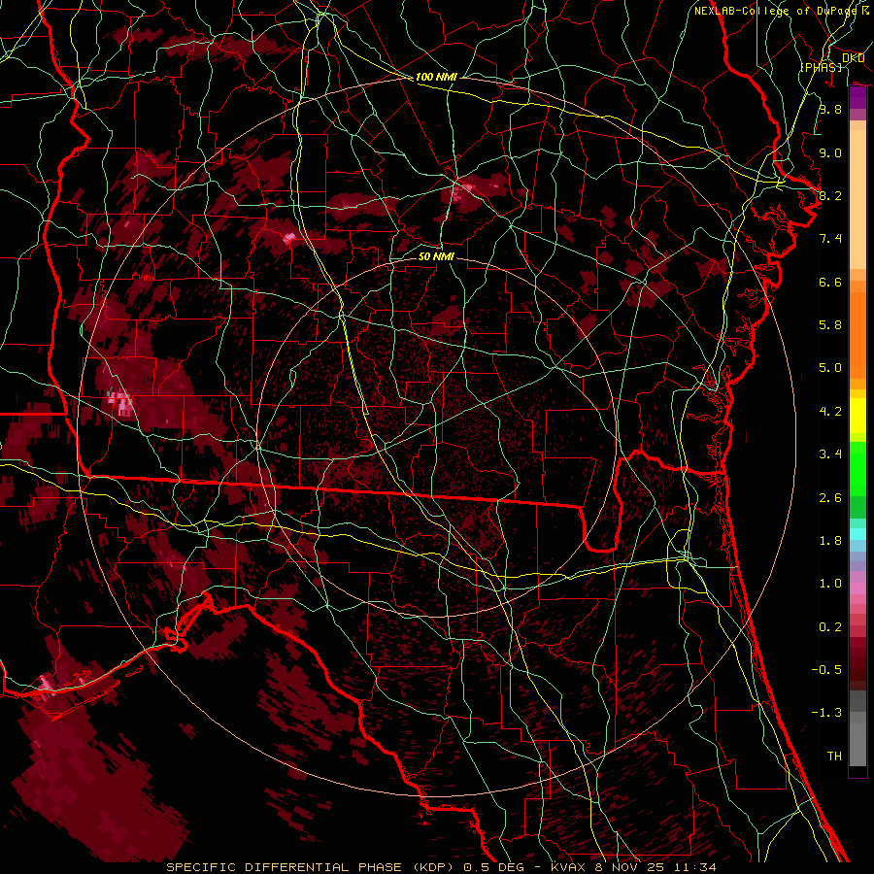Click the 1.8 value on the KDP scale
Viewport: 874px width, 874px height.
coord(830,541)
